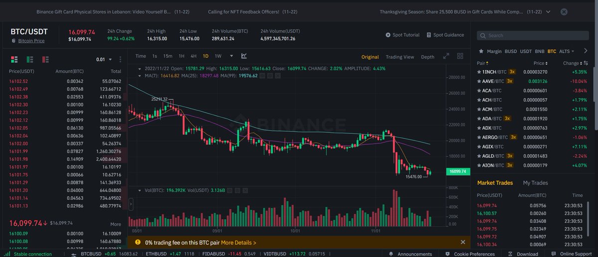Open the Bitcoin Price link
The height and width of the screenshot is (257, 598).
tap(31, 41)
